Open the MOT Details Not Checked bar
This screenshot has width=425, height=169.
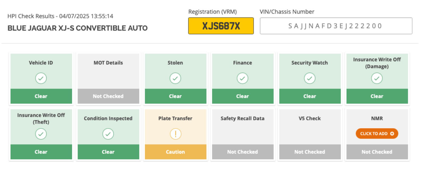(108, 96)
